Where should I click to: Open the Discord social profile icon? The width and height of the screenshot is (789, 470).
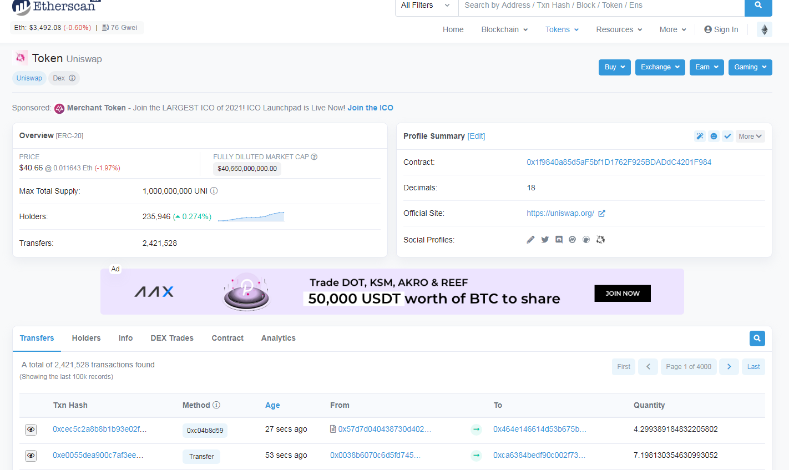pos(559,240)
